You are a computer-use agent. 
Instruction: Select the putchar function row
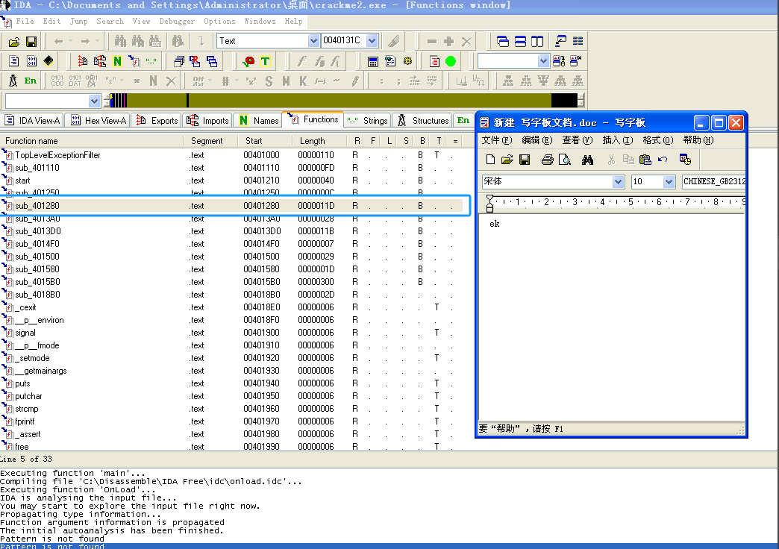tap(231, 396)
